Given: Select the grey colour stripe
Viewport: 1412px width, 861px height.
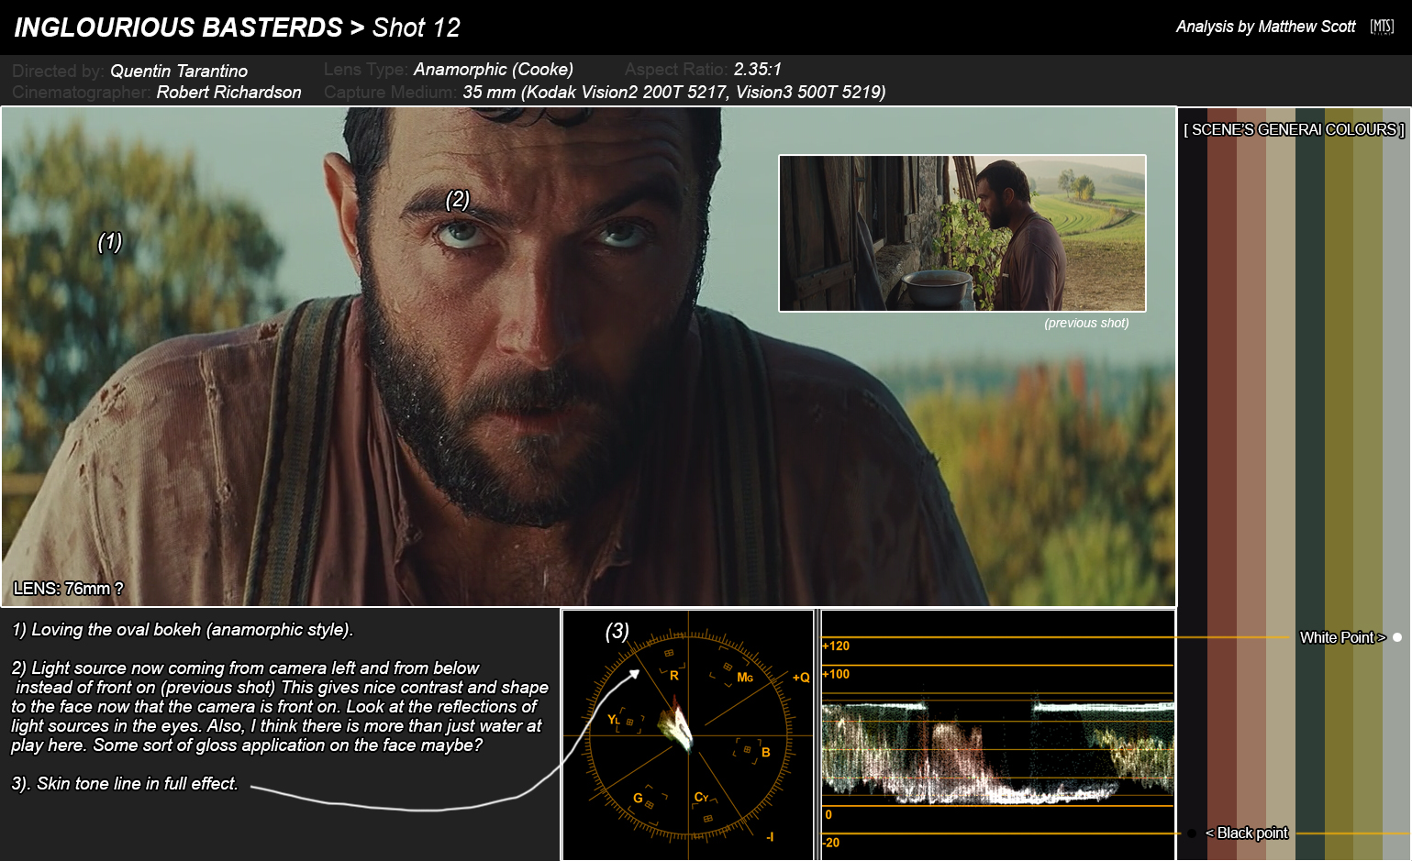Looking at the screenshot, I should (x=1396, y=484).
